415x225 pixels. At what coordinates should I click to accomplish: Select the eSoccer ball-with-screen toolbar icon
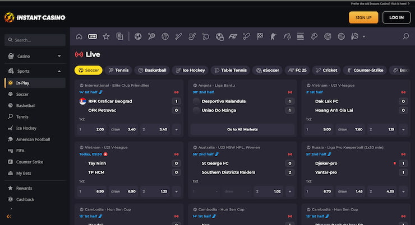219,36
